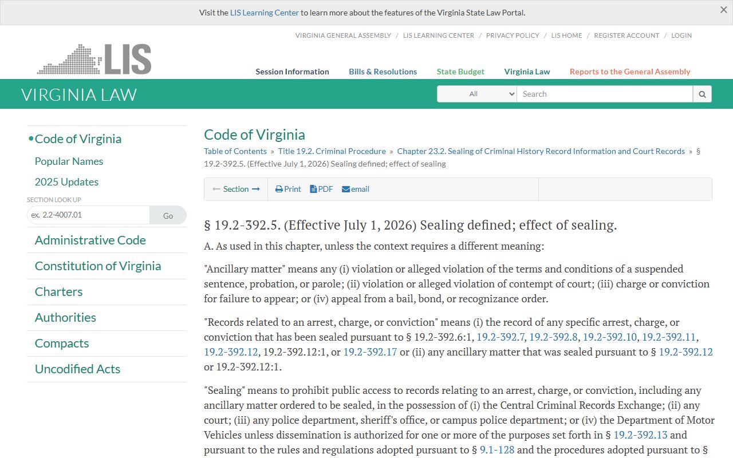Open Charters in the sidebar
Screen dimensions: 733x458
click(58, 292)
